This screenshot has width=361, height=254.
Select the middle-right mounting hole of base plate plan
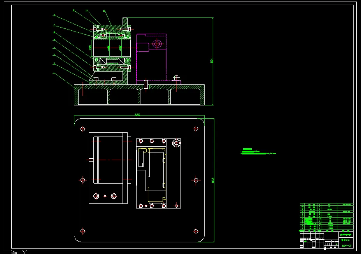tap(196, 180)
